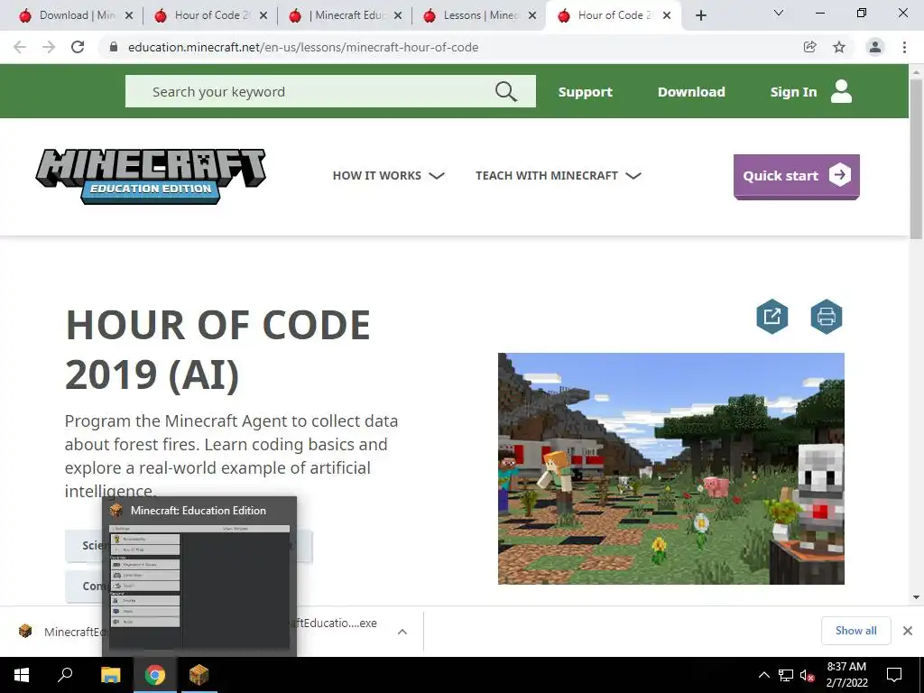
Task: Click the page vertical scrollbar thumb
Action: point(916,158)
